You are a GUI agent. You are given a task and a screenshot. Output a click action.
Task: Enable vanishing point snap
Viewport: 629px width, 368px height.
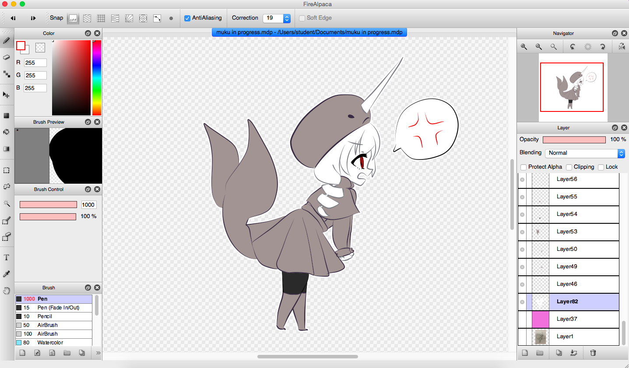coord(115,18)
